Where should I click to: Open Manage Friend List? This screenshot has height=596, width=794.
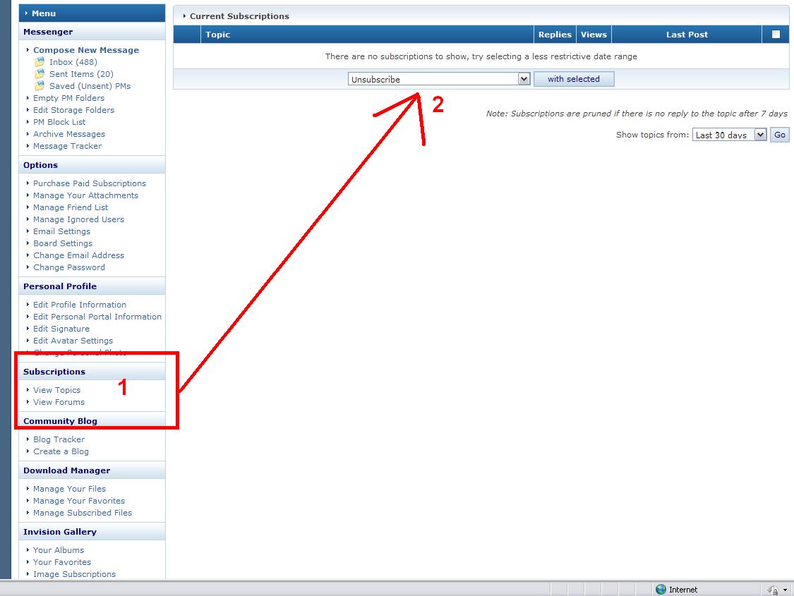71,207
